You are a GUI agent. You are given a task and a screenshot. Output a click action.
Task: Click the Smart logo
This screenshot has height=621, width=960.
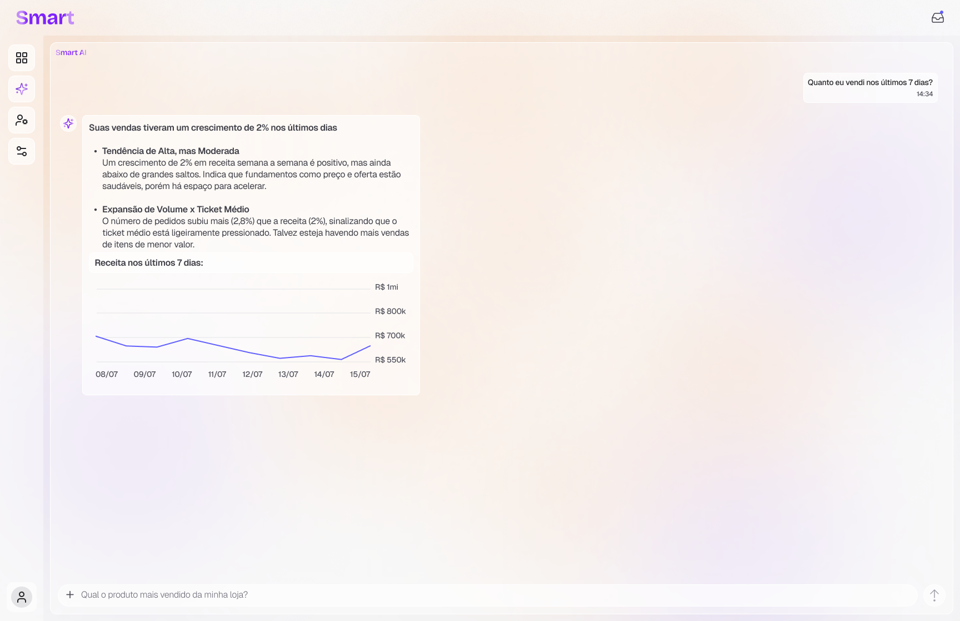(45, 18)
